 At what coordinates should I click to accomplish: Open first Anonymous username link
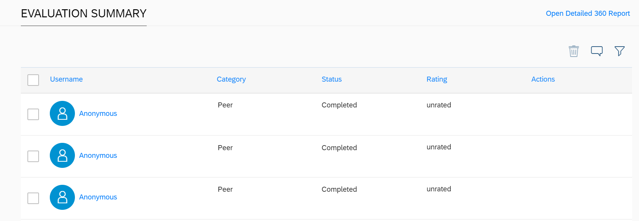98,114
